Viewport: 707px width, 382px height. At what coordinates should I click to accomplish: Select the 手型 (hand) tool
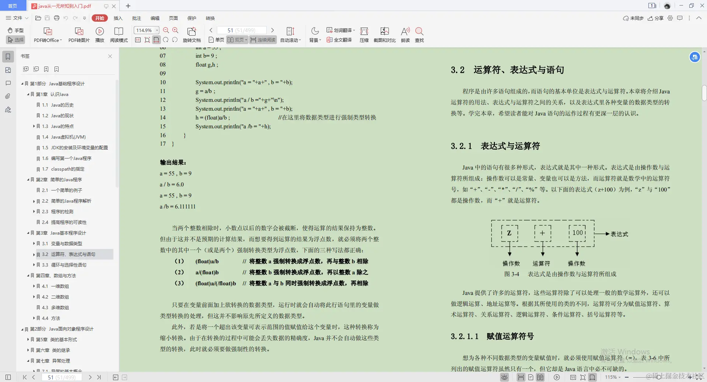tap(15, 31)
